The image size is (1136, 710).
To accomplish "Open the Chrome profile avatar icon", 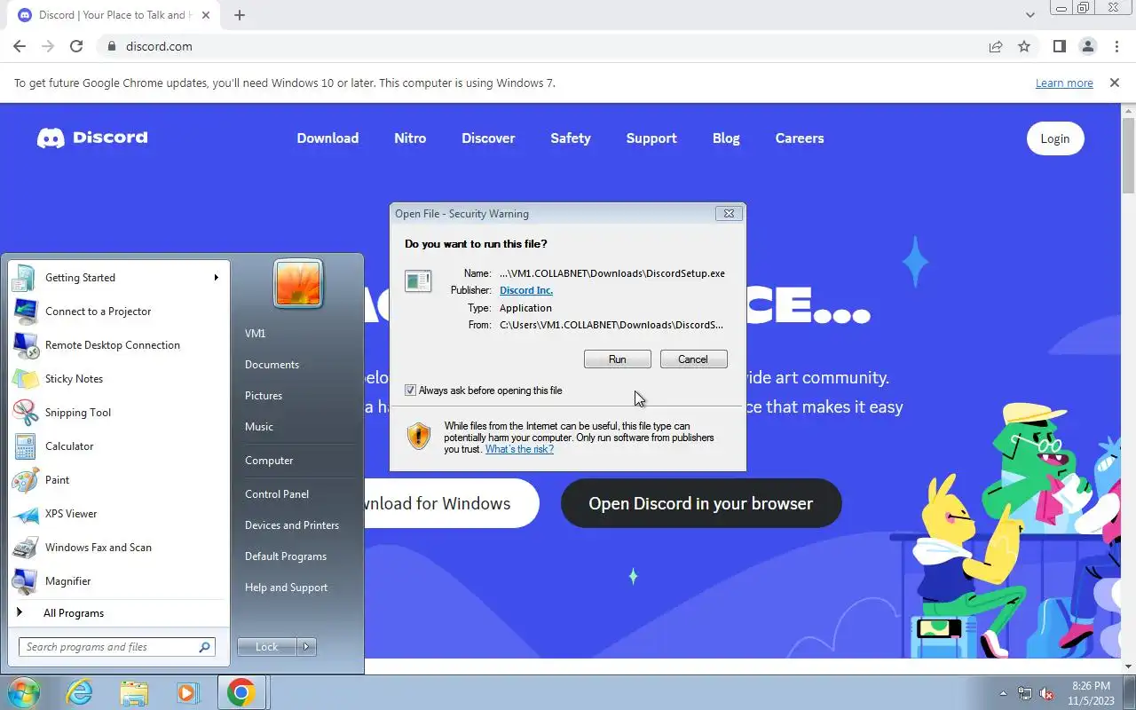I will click(1087, 46).
